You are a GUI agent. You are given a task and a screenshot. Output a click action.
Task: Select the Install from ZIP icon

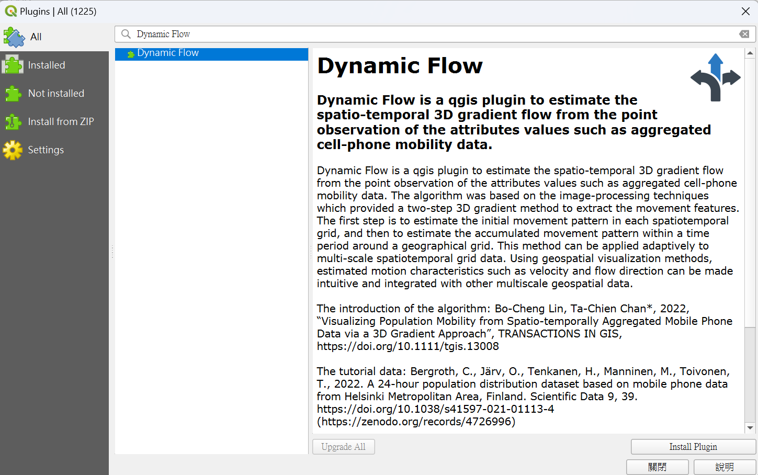point(13,121)
